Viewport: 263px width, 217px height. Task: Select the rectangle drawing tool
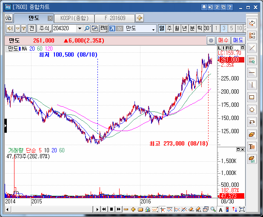pyautogui.click(x=252, y=97)
